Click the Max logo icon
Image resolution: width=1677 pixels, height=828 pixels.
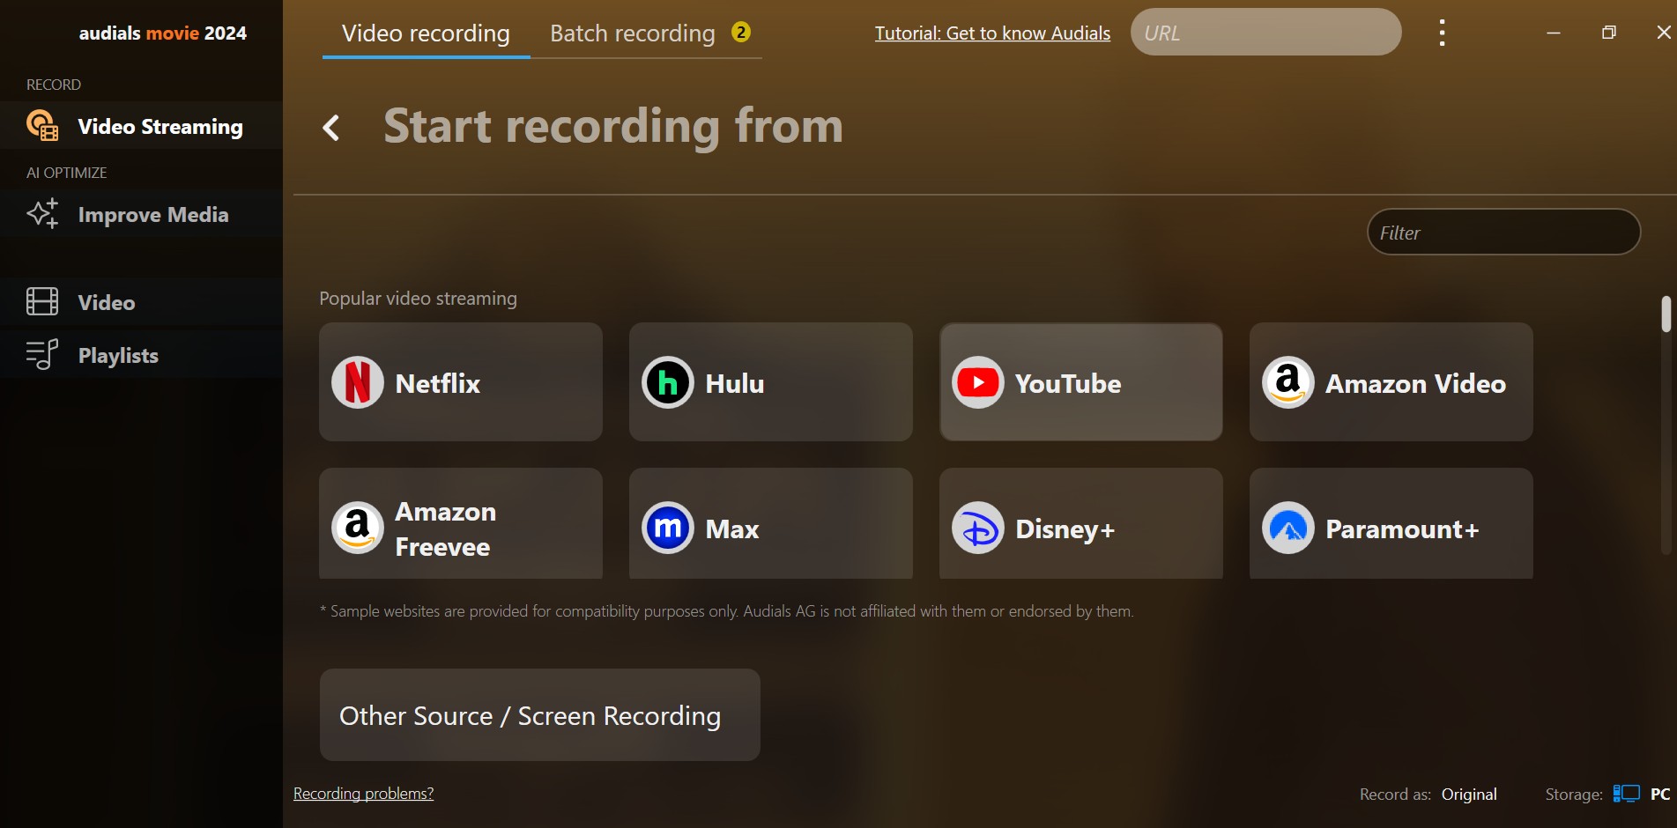coord(668,528)
